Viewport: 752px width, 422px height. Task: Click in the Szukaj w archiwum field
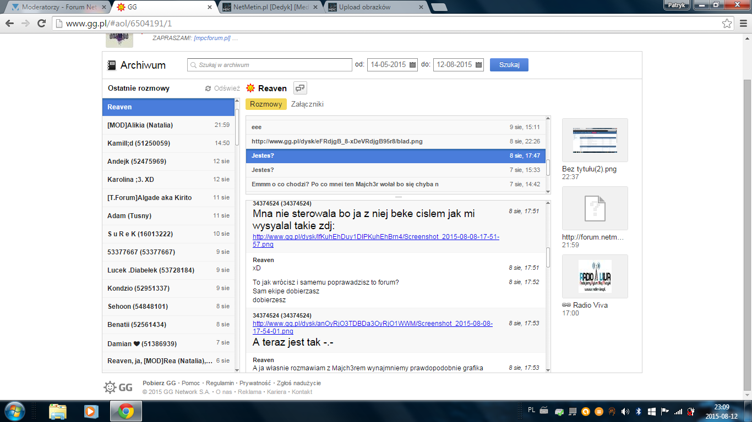point(270,65)
